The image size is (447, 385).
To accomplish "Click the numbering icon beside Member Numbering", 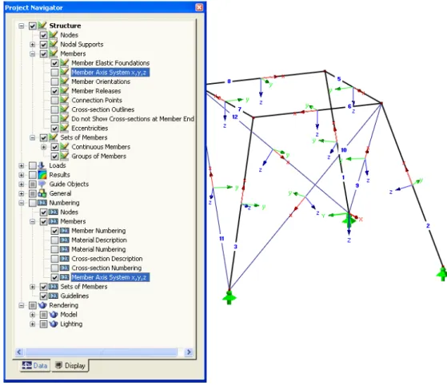I will point(65,231).
